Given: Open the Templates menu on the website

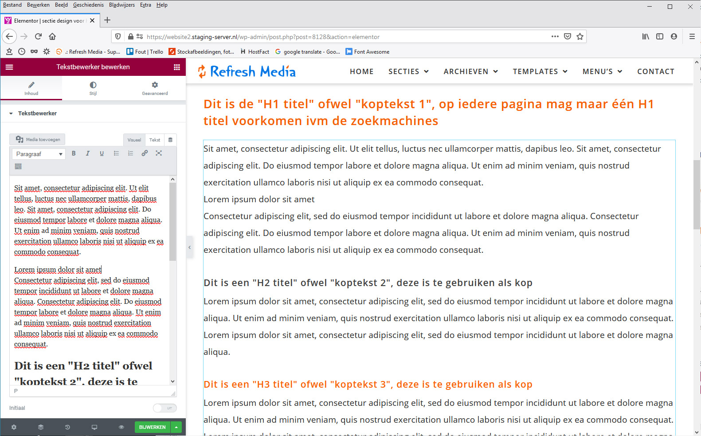Looking at the screenshot, I should [540, 71].
